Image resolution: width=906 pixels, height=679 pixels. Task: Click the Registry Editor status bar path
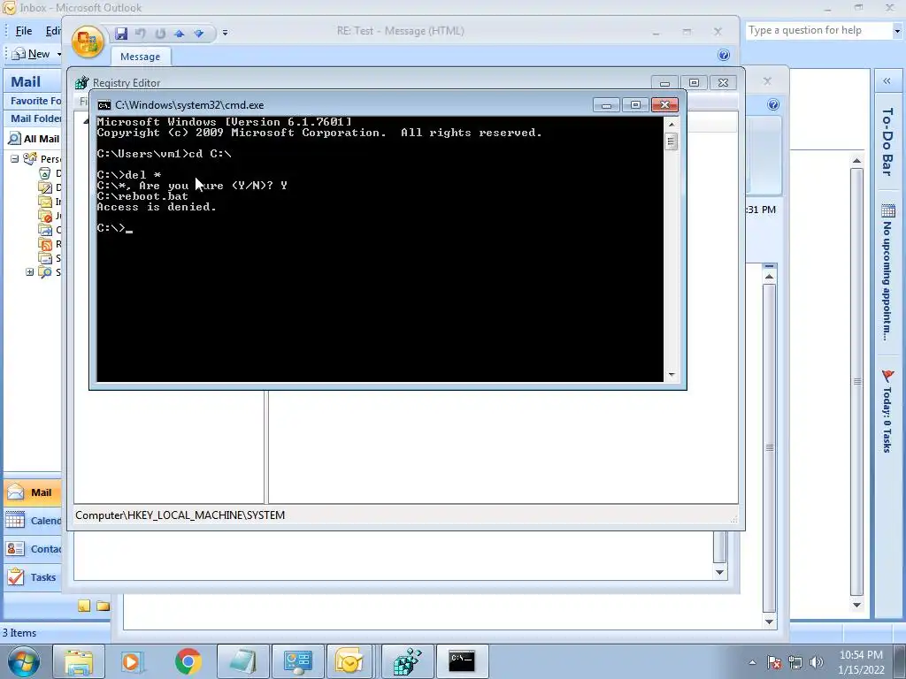[180, 515]
